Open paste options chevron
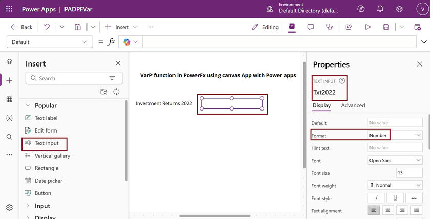This screenshot has height=219, width=435. (93, 27)
